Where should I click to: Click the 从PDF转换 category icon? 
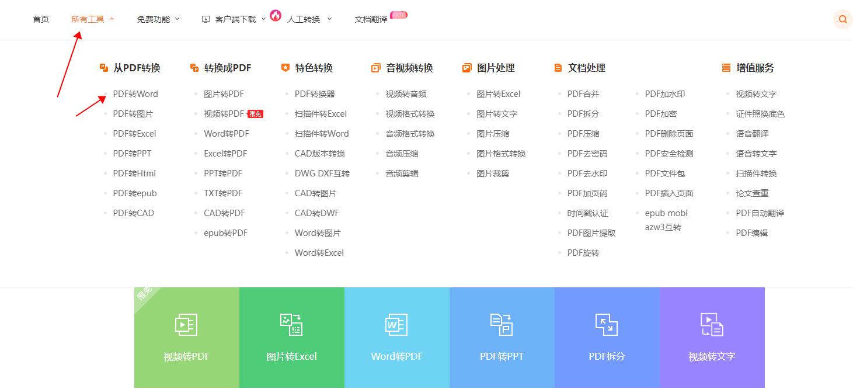(104, 68)
